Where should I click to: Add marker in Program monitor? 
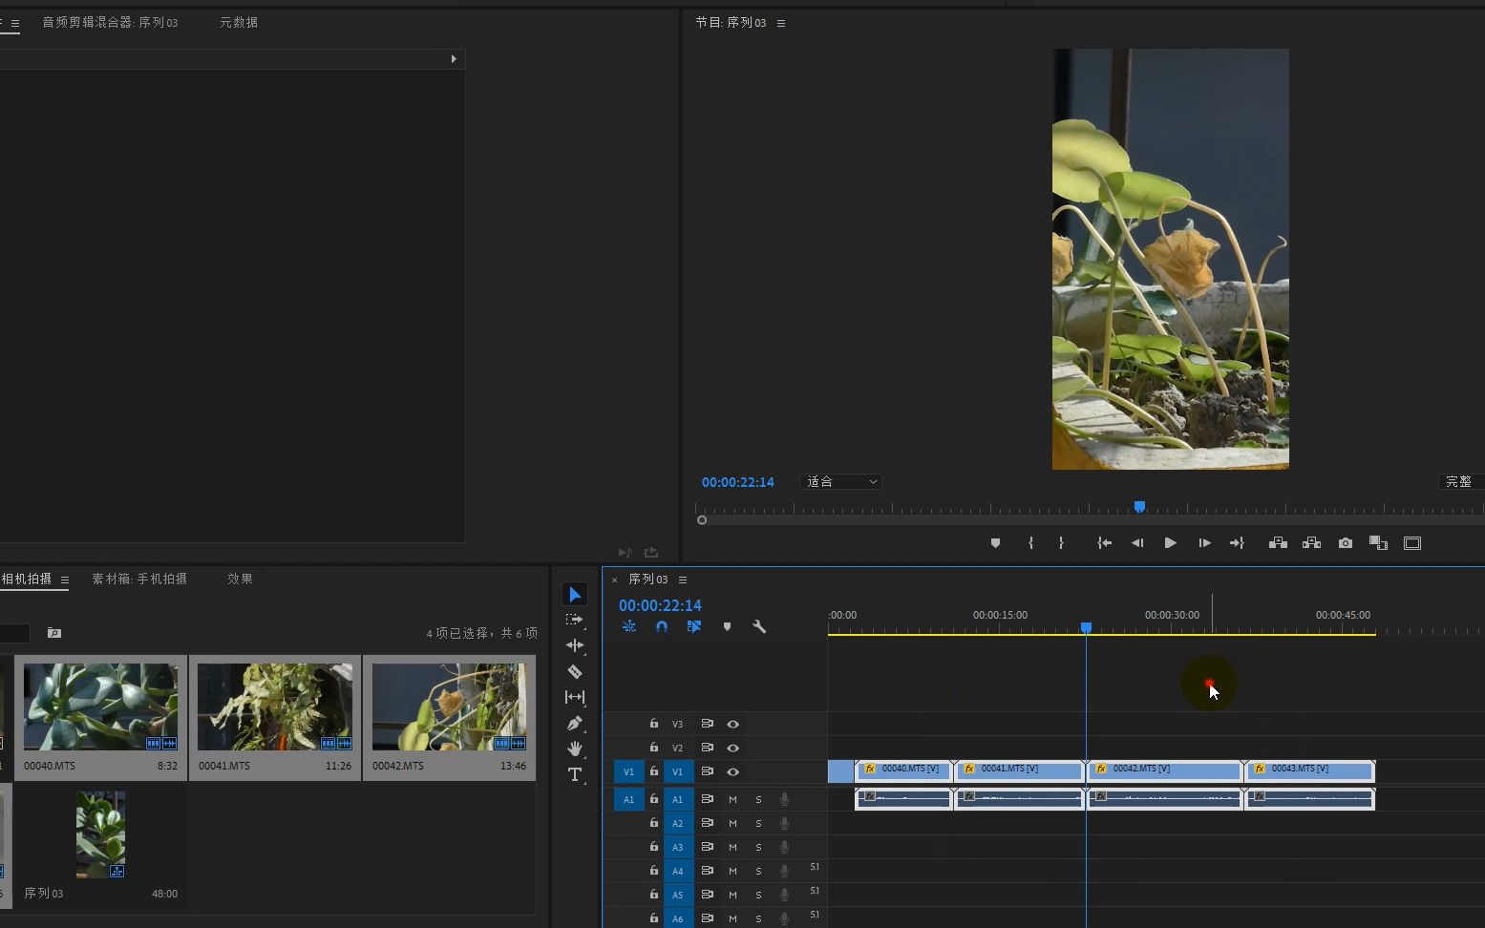(995, 543)
